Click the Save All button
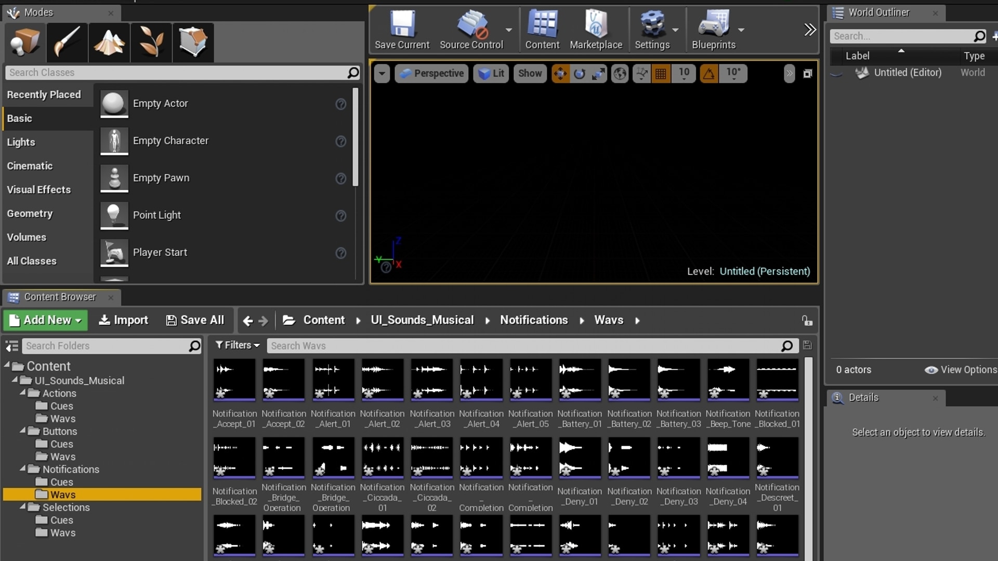The height and width of the screenshot is (561, 998). coord(194,320)
